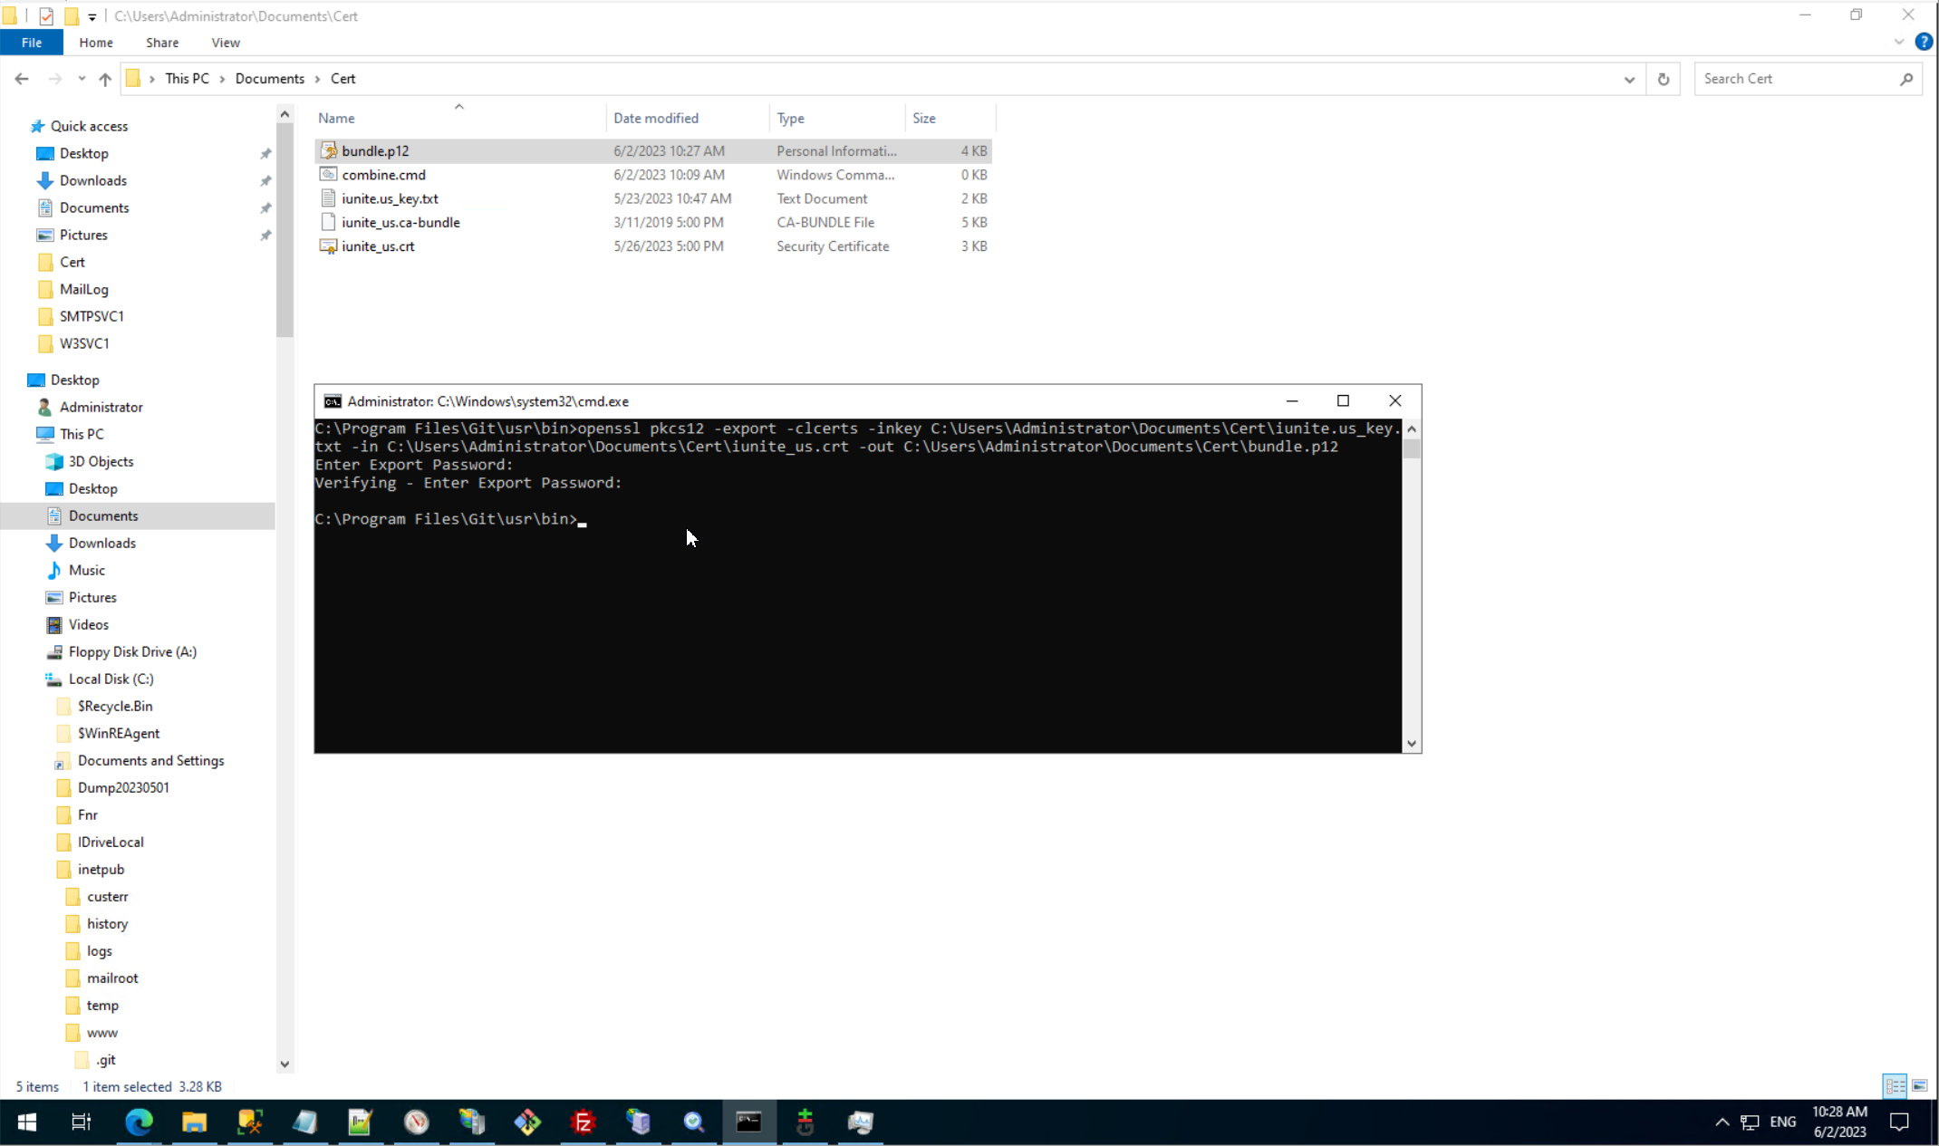1939x1146 pixels.
Task: Toggle the ENG input language indicator
Action: [x=1782, y=1122]
